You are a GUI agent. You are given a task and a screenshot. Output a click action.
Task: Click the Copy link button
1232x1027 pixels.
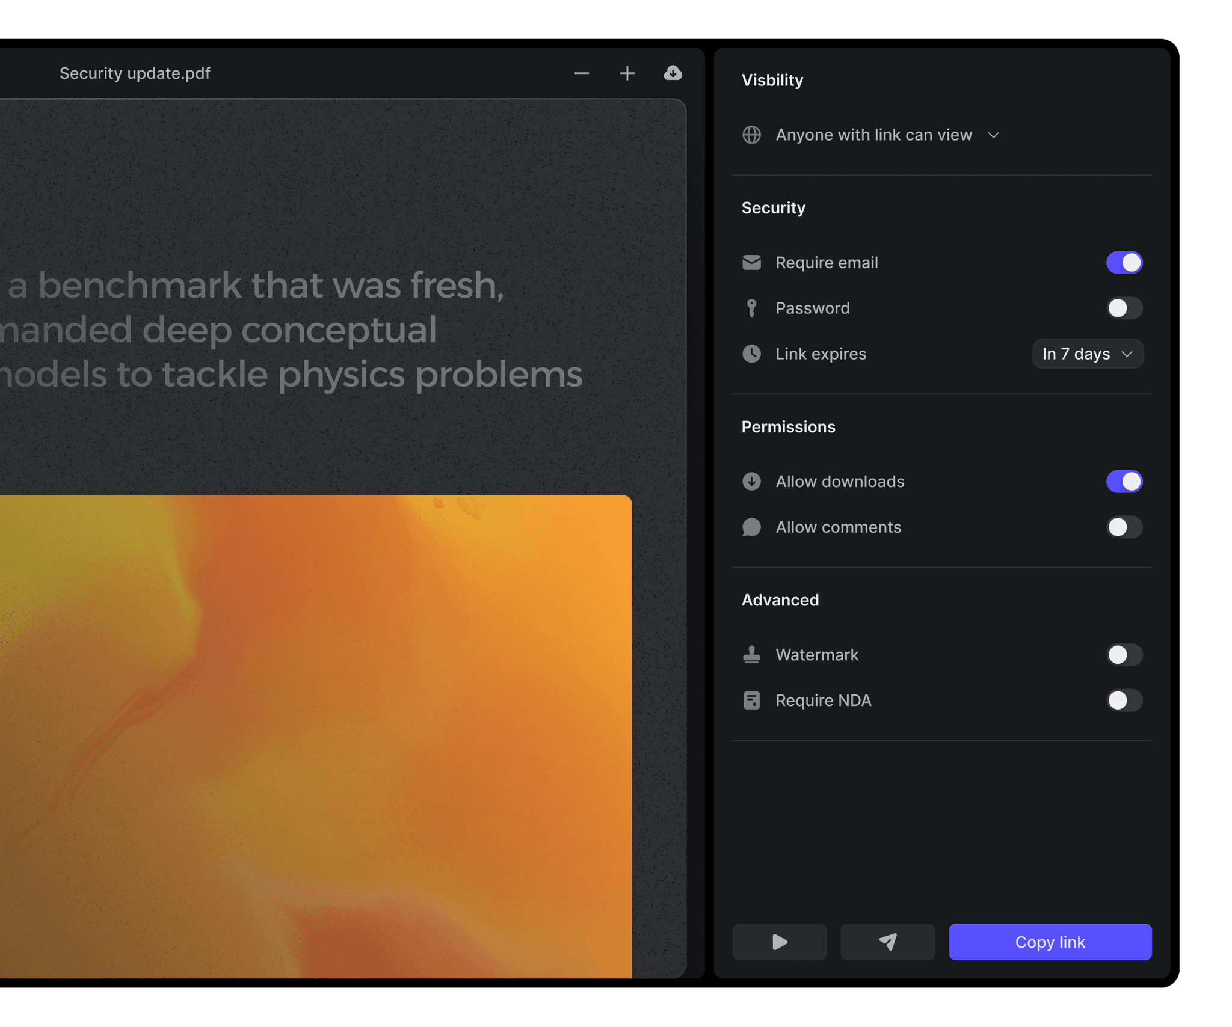pos(1050,942)
